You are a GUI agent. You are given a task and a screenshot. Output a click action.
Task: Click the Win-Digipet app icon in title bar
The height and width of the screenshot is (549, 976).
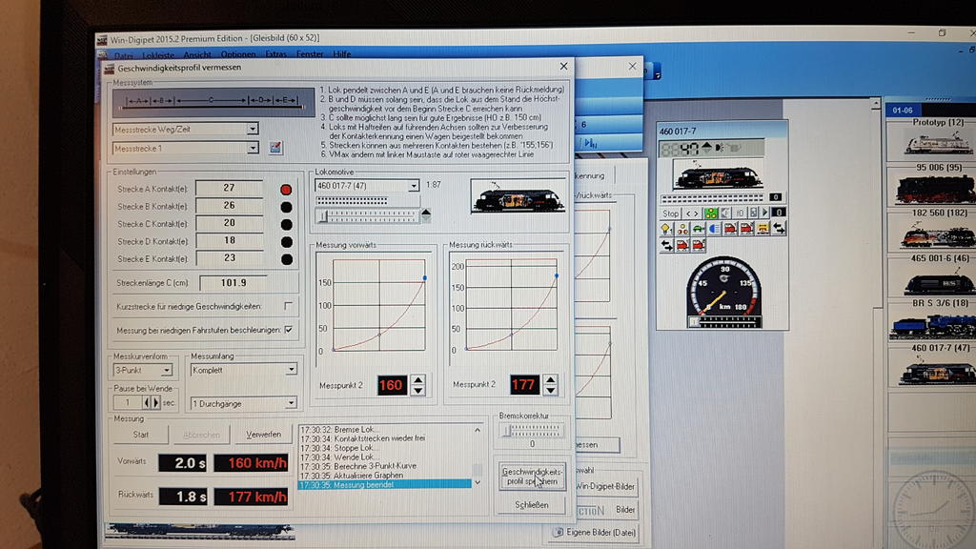(x=102, y=39)
